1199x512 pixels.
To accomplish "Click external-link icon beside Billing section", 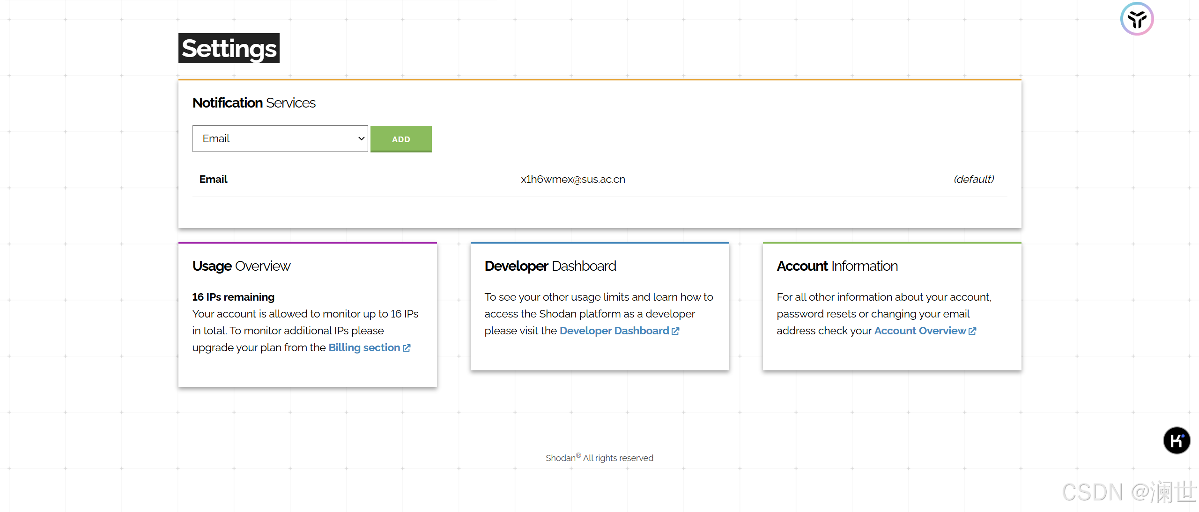I will tap(407, 348).
